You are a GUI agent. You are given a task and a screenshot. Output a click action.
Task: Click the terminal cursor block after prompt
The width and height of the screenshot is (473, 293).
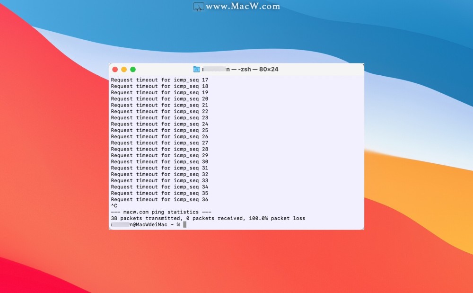(184, 225)
